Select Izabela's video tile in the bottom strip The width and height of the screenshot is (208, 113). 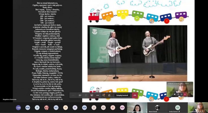(x=198, y=107)
